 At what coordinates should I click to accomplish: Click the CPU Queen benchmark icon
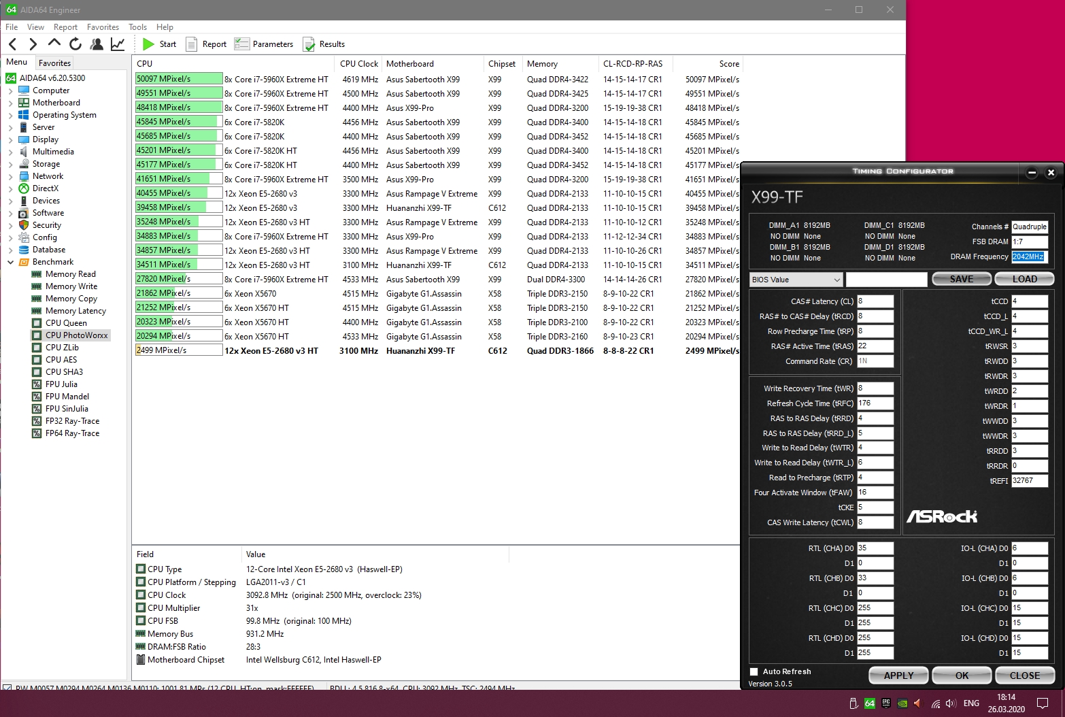[x=37, y=323]
